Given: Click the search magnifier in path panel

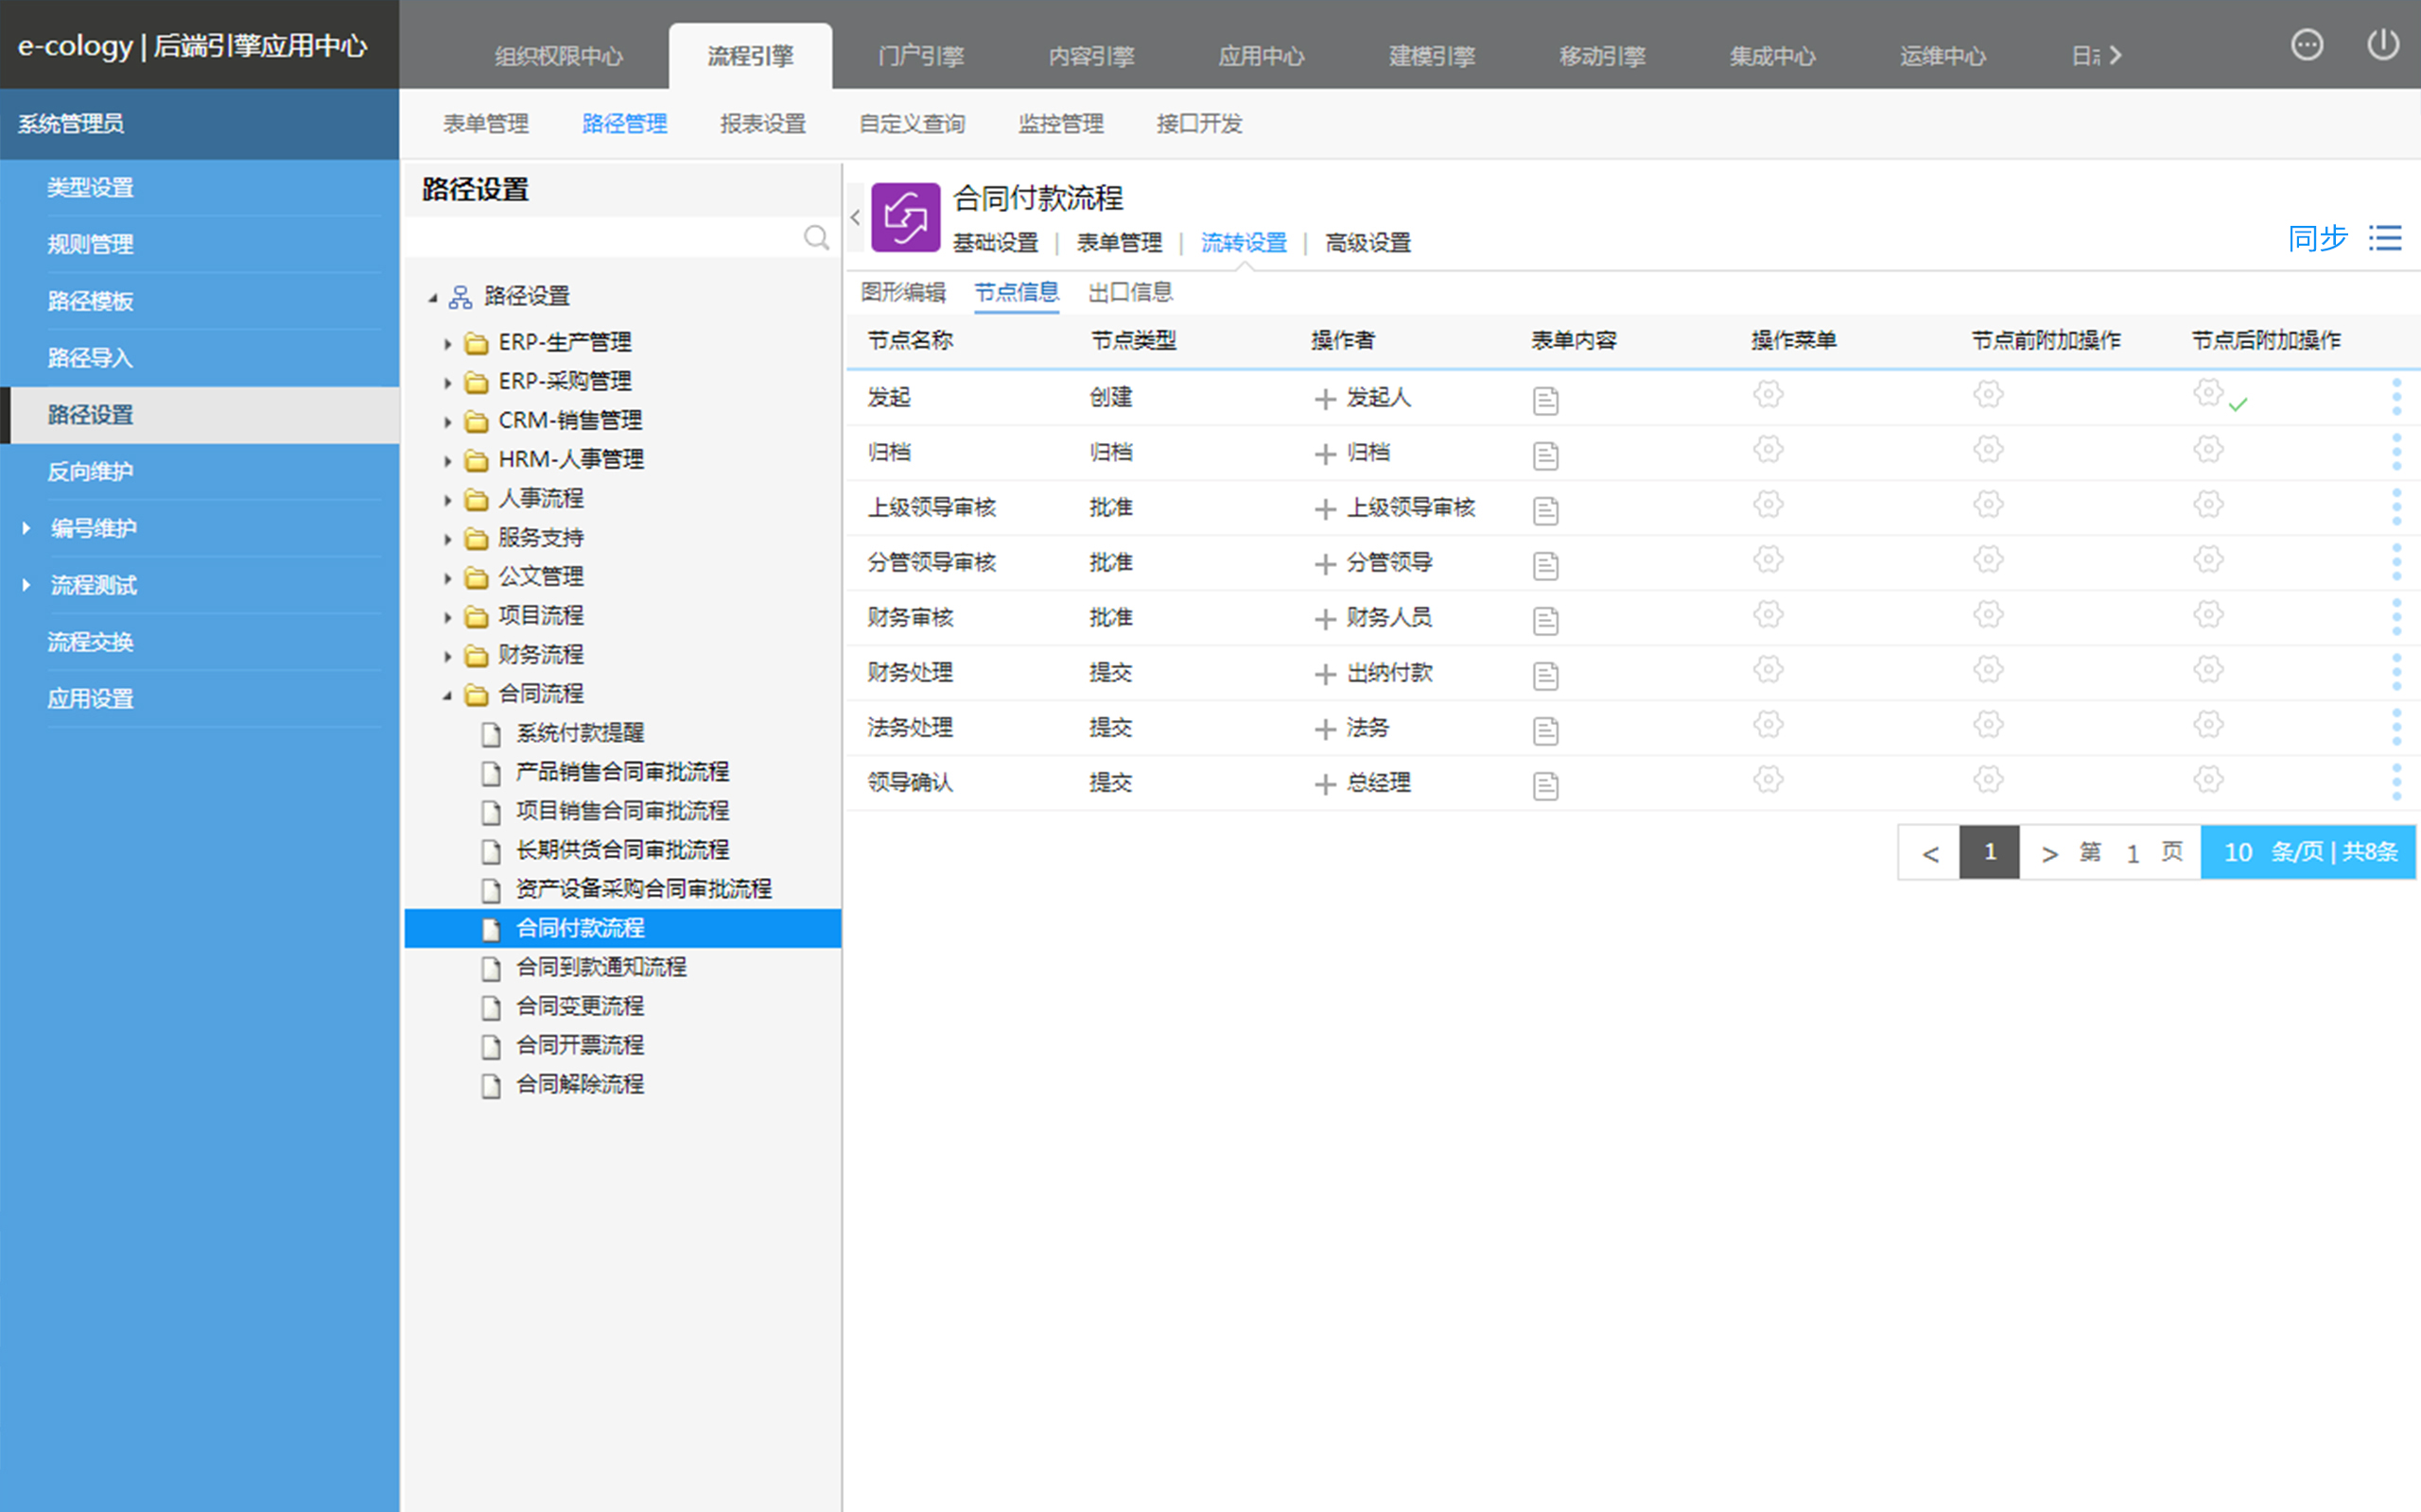Looking at the screenshot, I should (x=816, y=238).
